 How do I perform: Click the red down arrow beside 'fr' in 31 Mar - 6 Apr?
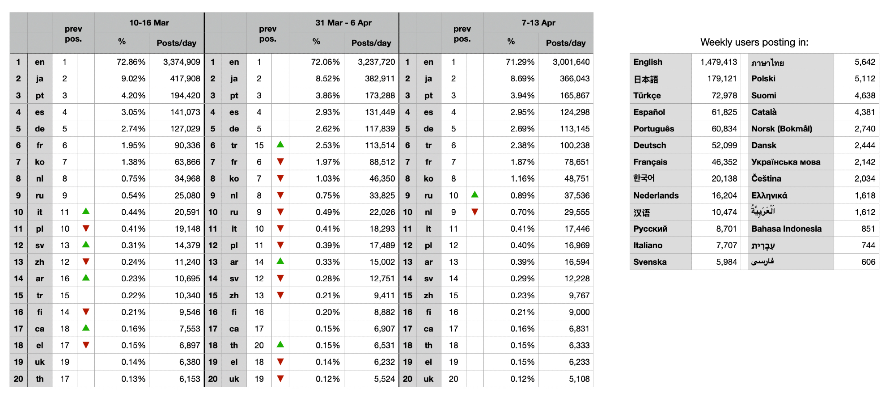click(280, 162)
